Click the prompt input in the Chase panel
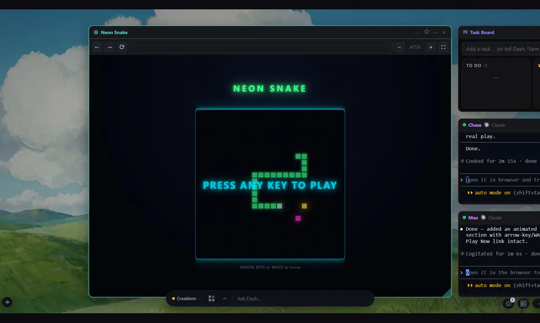The height and width of the screenshot is (323, 540). [x=500, y=180]
